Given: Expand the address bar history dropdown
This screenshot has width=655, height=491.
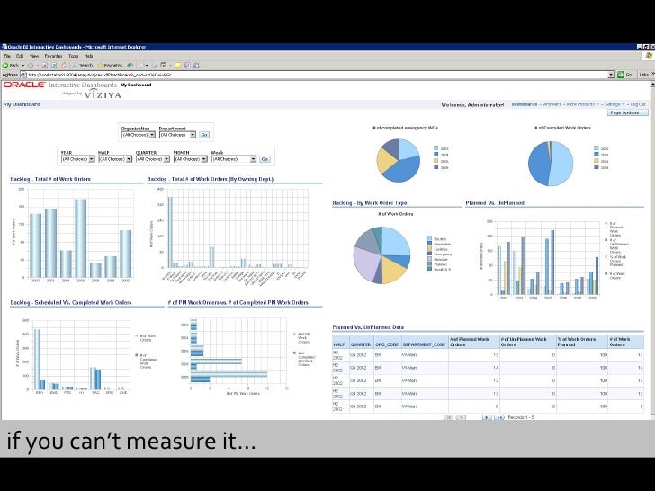Looking at the screenshot, I should pos(611,75).
